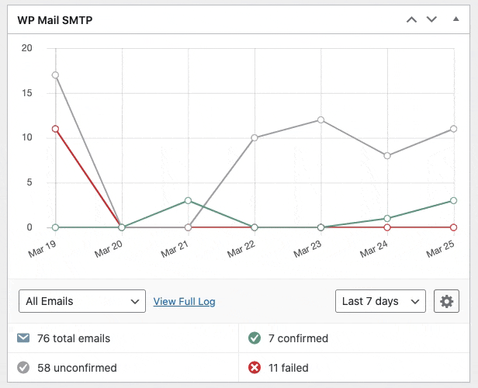Click the gray unconfirmed checkmark icon

(x=23, y=368)
